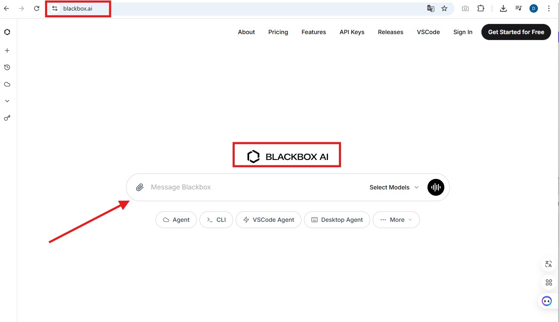Bookmark this page with star icon

click(444, 8)
